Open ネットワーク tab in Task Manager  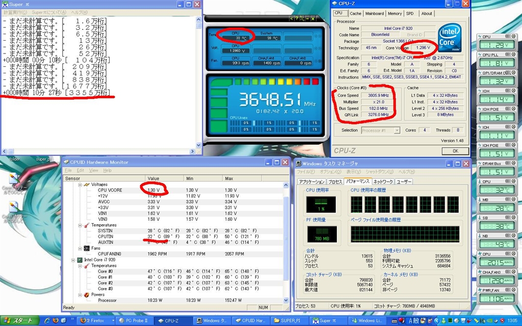coord(383,182)
